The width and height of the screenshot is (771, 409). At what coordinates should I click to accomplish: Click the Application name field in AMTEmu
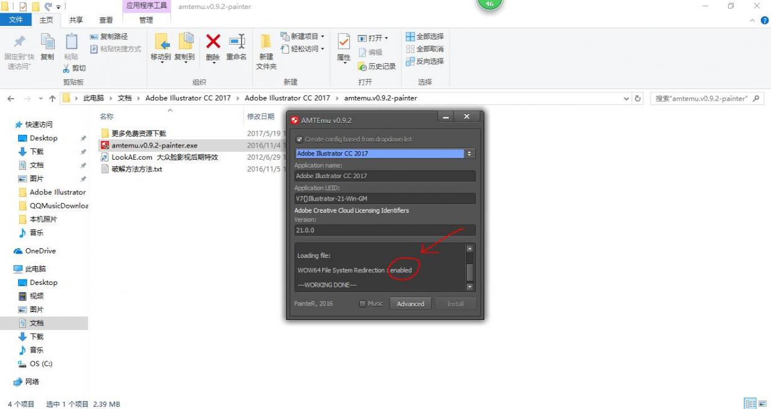coord(385,176)
